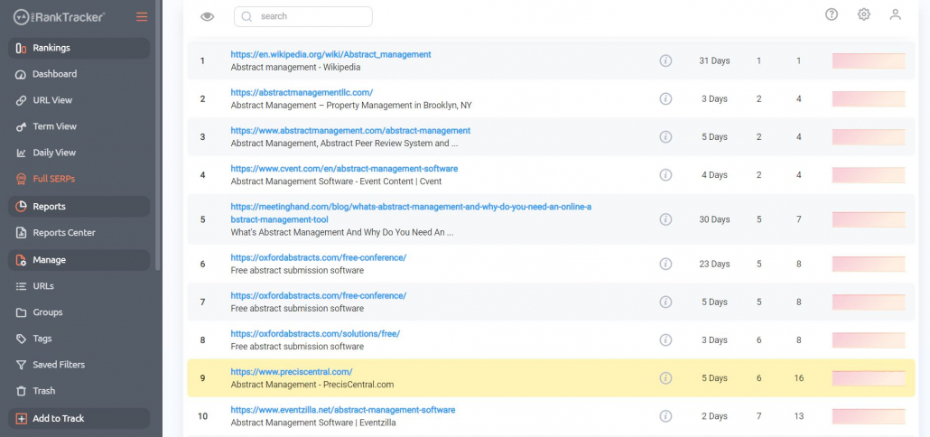This screenshot has height=437, width=930.
Task: Collapse sidebar with hamburger menu icon
Action: coord(142,16)
